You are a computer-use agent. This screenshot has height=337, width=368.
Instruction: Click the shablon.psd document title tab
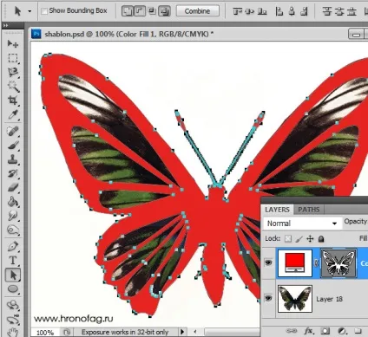pos(128,34)
